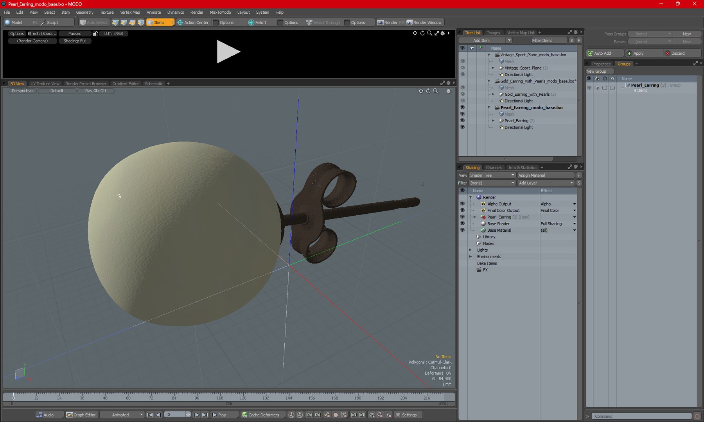This screenshot has width=704, height=422.
Task: Open 3D viewport settings gear icon
Action: [x=449, y=91]
